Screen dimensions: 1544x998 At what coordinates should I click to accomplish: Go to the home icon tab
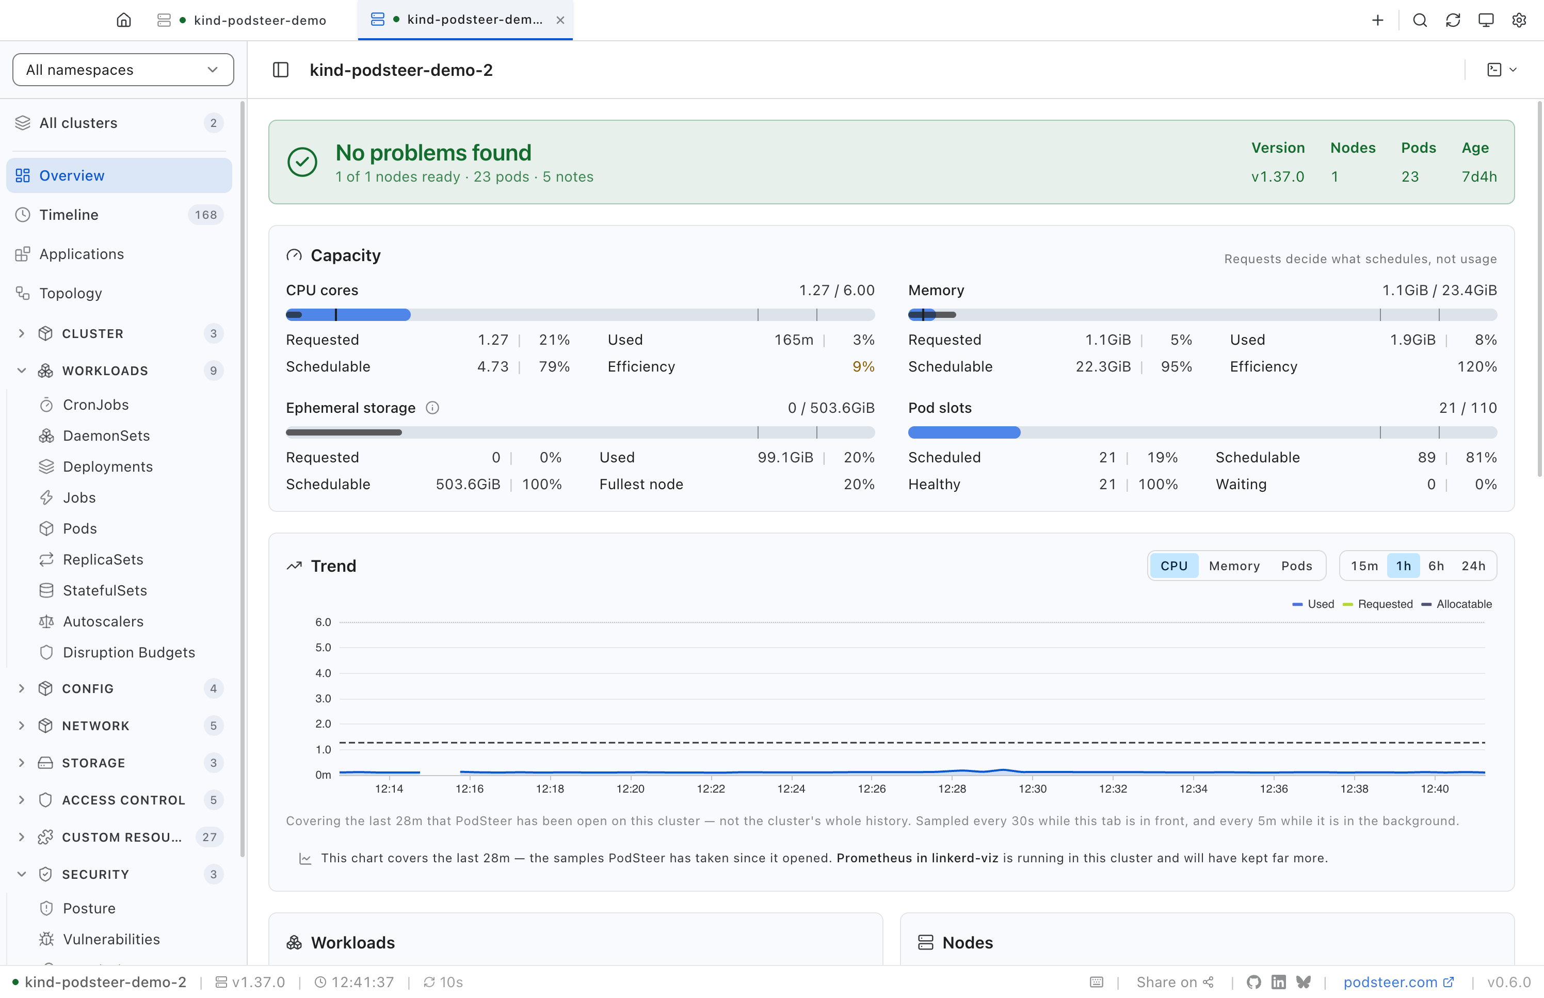coord(123,20)
